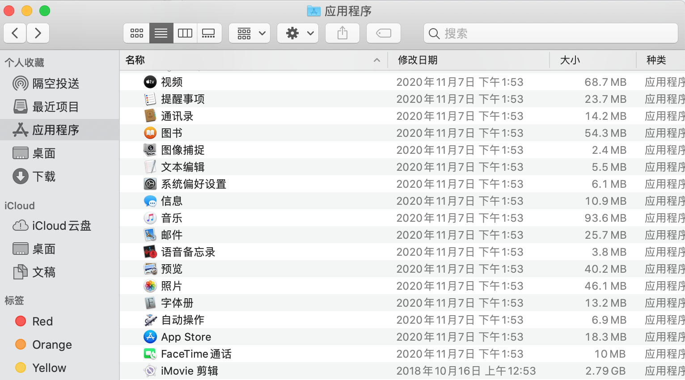Click the sort arrow on 名称 column

pos(377,59)
